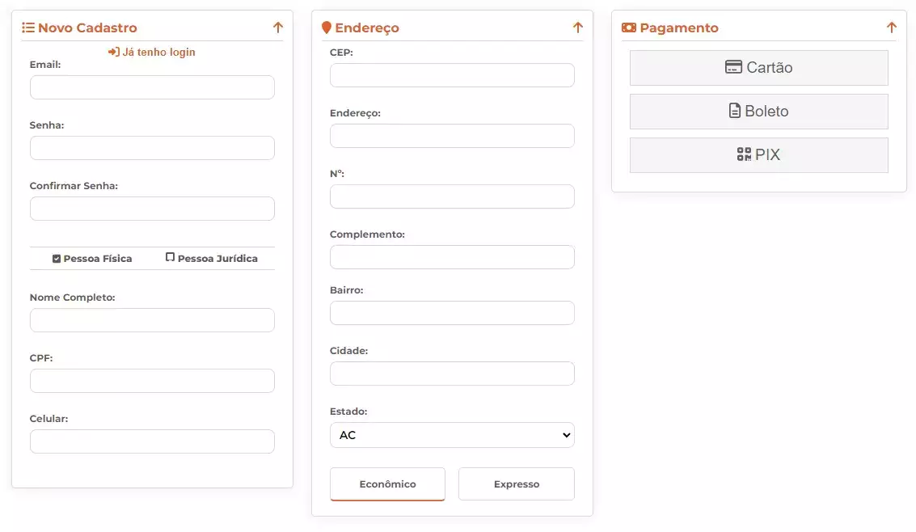
Task: Collapse the Endereço panel arrow
Action: (578, 27)
